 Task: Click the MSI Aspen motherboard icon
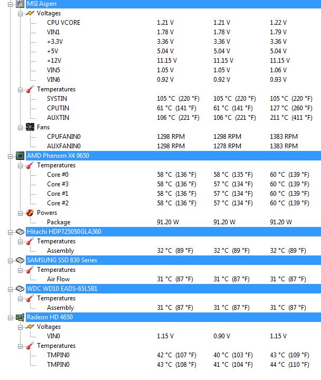tap(20, 4)
